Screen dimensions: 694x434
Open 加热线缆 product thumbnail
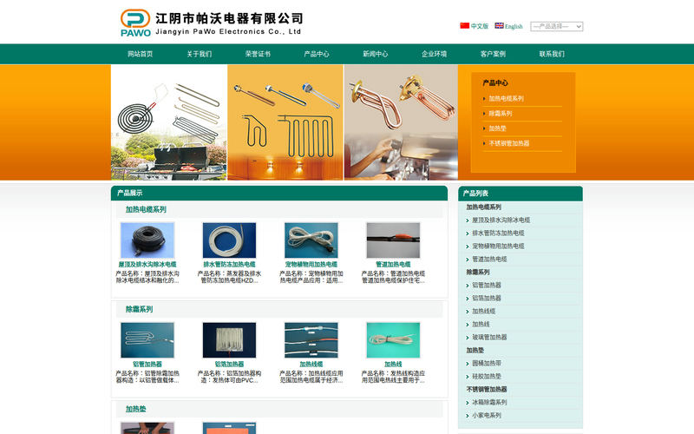click(311, 340)
